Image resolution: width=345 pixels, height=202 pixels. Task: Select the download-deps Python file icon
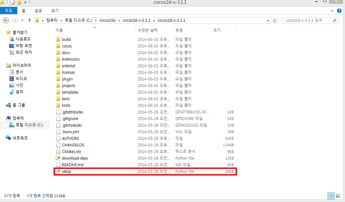coord(58,158)
